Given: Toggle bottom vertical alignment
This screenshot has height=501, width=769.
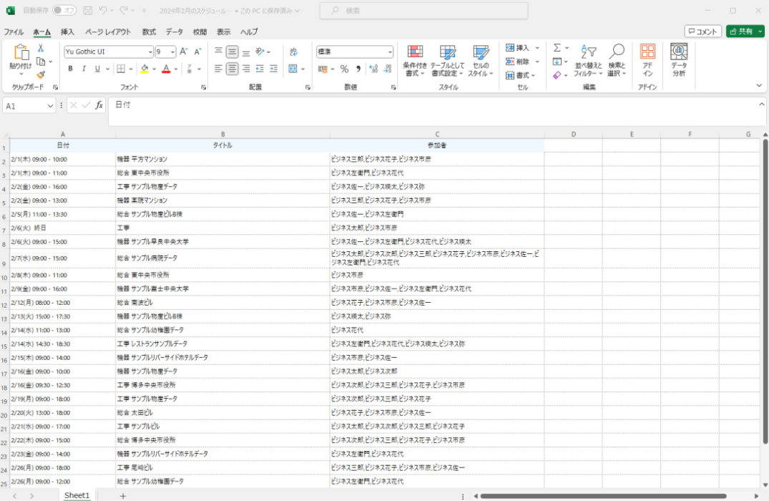Looking at the screenshot, I should (x=245, y=52).
